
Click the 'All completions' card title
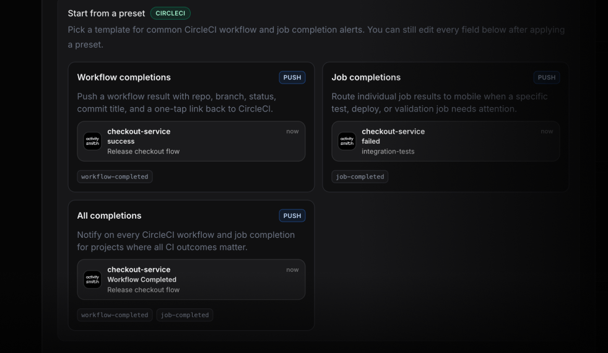tap(110, 216)
